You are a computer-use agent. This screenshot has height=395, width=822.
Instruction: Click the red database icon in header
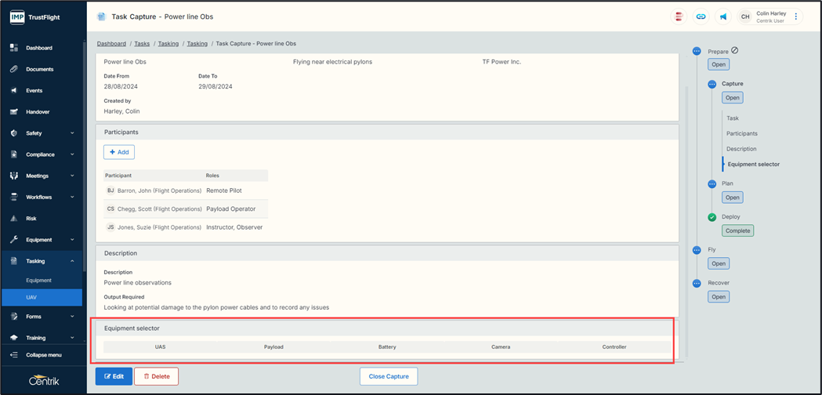[679, 16]
